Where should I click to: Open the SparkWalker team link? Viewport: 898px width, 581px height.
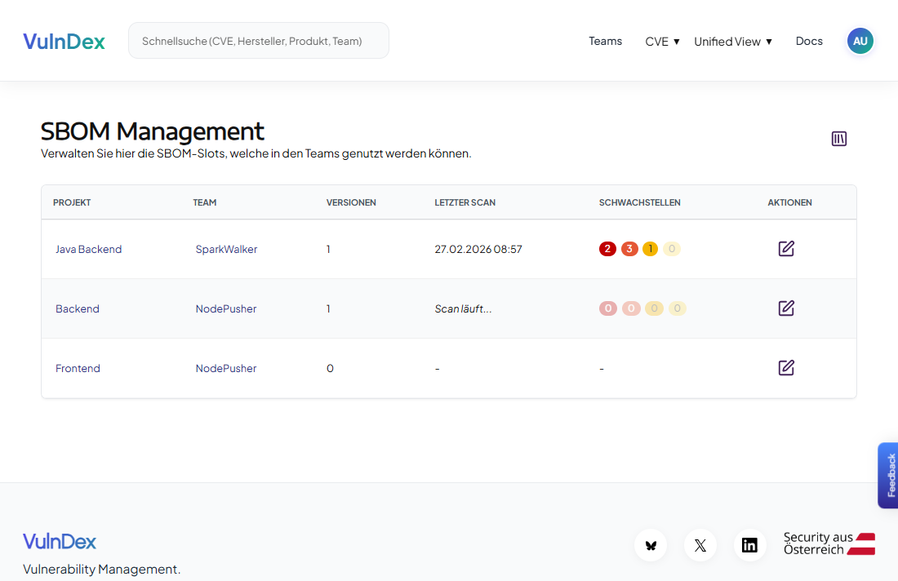point(226,250)
